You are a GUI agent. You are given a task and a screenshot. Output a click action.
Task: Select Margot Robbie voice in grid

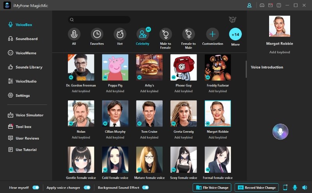[x=218, y=113]
